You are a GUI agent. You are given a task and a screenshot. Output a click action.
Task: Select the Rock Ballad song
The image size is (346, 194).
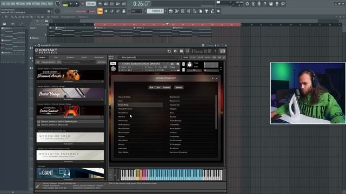click(x=175, y=128)
